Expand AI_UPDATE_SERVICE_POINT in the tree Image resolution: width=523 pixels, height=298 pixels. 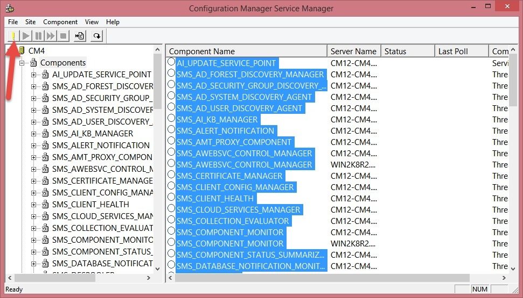coord(34,75)
